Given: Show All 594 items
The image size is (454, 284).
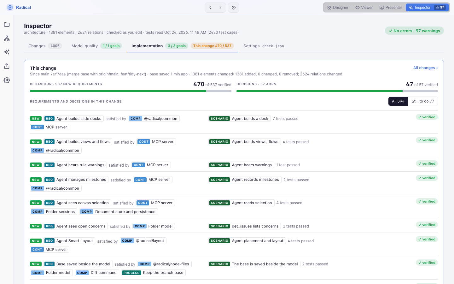Looking at the screenshot, I should (398, 101).
